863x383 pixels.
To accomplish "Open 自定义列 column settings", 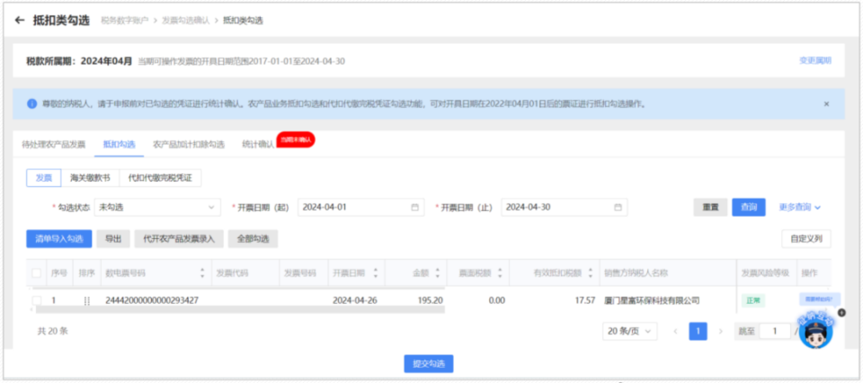I will pyautogui.click(x=806, y=239).
